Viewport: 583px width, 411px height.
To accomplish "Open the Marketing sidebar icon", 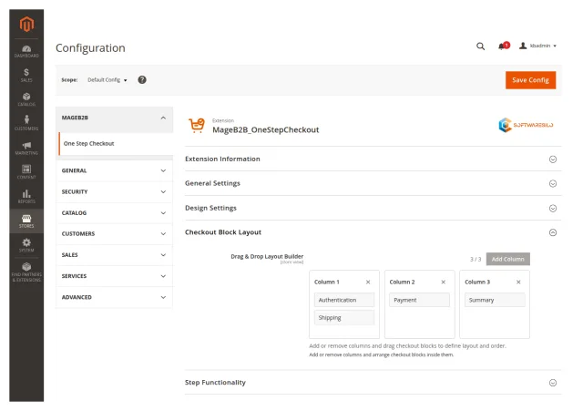I will [26, 148].
